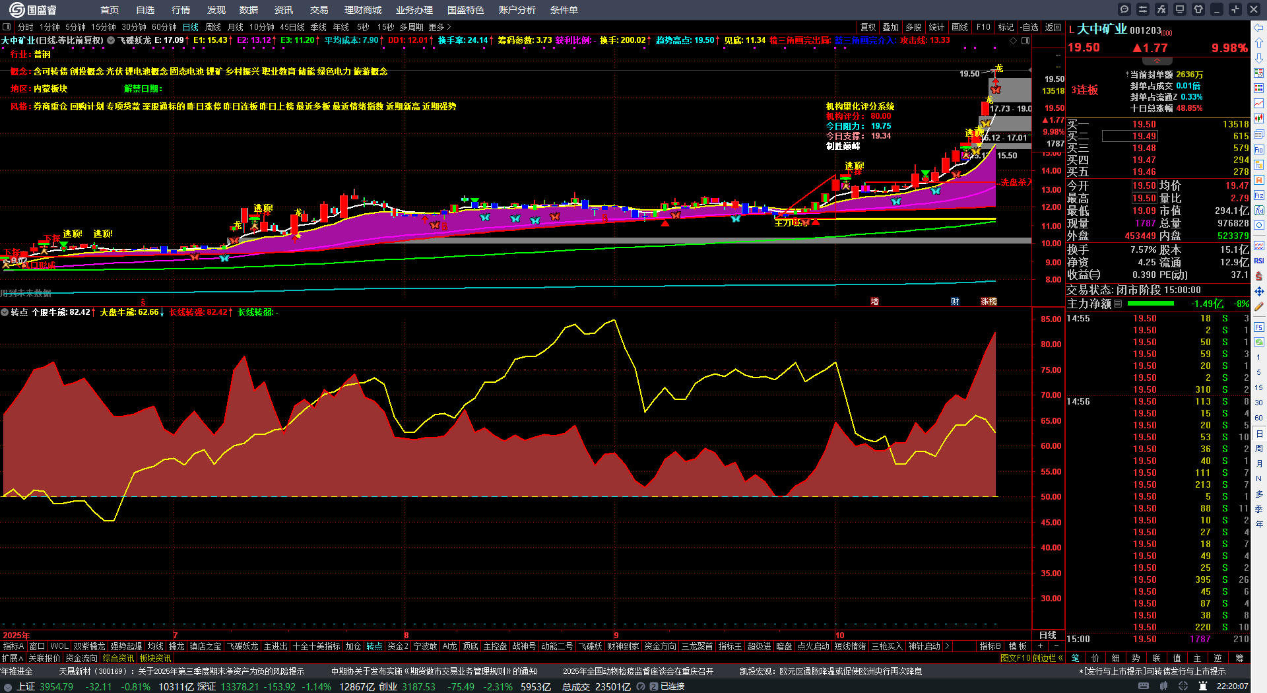Select the 60分钟 period tab
The height and width of the screenshot is (693, 1267).
(164, 27)
